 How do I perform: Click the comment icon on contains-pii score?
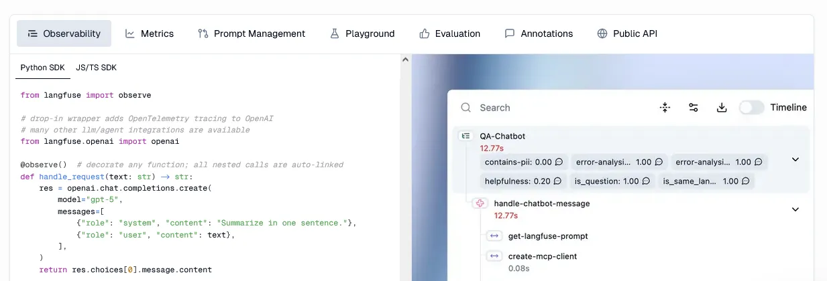coord(559,162)
